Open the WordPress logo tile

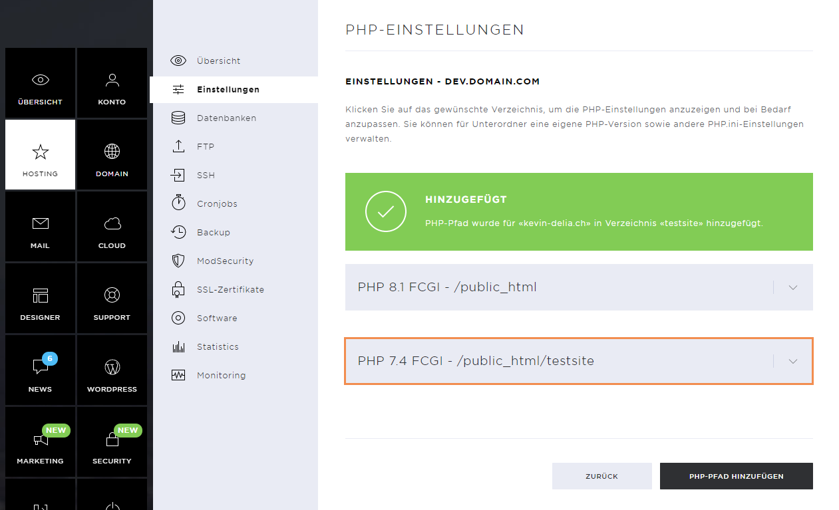click(x=112, y=370)
